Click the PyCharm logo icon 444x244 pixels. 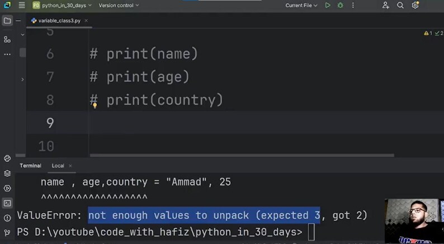click(7, 5)
